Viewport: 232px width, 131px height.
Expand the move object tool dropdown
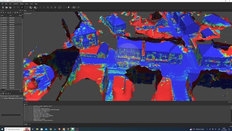coord(37,7)
